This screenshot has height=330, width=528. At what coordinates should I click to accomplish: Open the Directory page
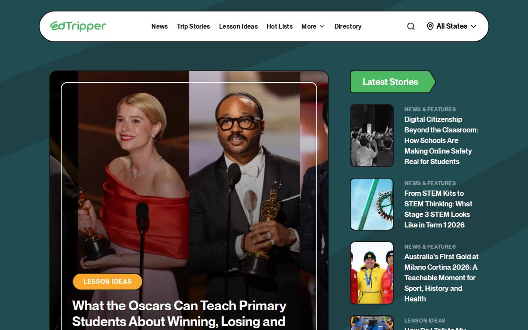348,26
